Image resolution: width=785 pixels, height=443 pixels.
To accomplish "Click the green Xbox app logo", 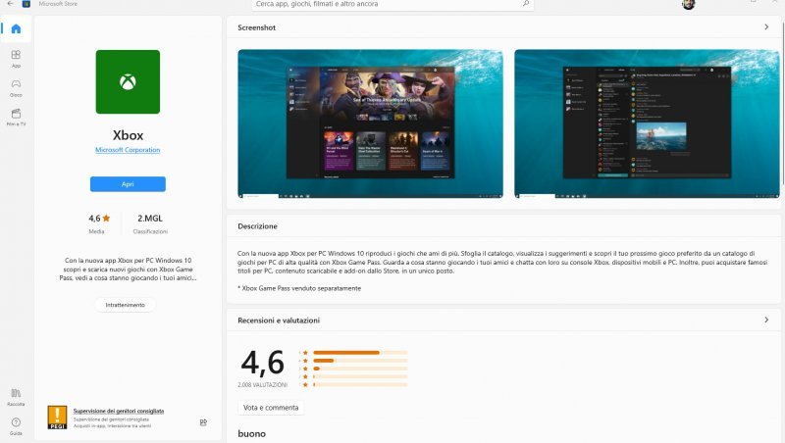I will 128,81.
